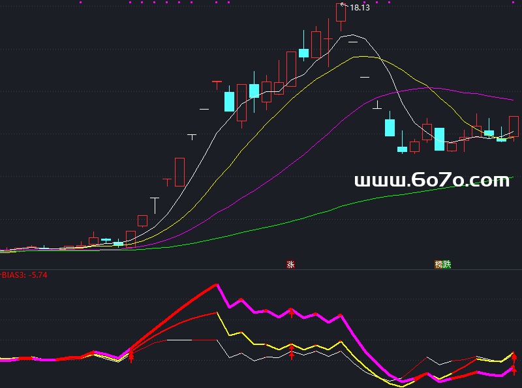
Task: Click the top-right magenta dot marker
Action: (390, 3)
